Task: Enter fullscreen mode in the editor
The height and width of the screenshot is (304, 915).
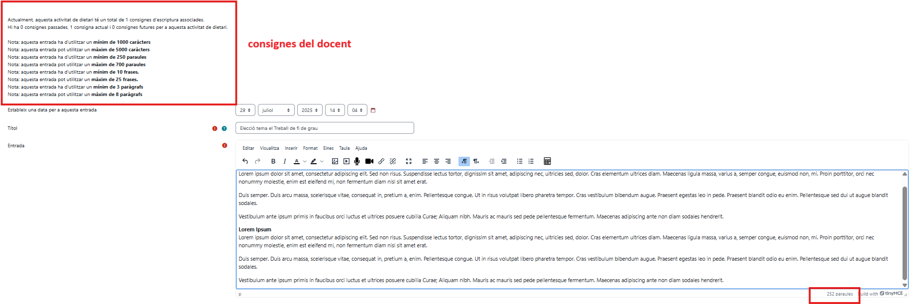Action: pyautogui.click(x=409, y=161)
